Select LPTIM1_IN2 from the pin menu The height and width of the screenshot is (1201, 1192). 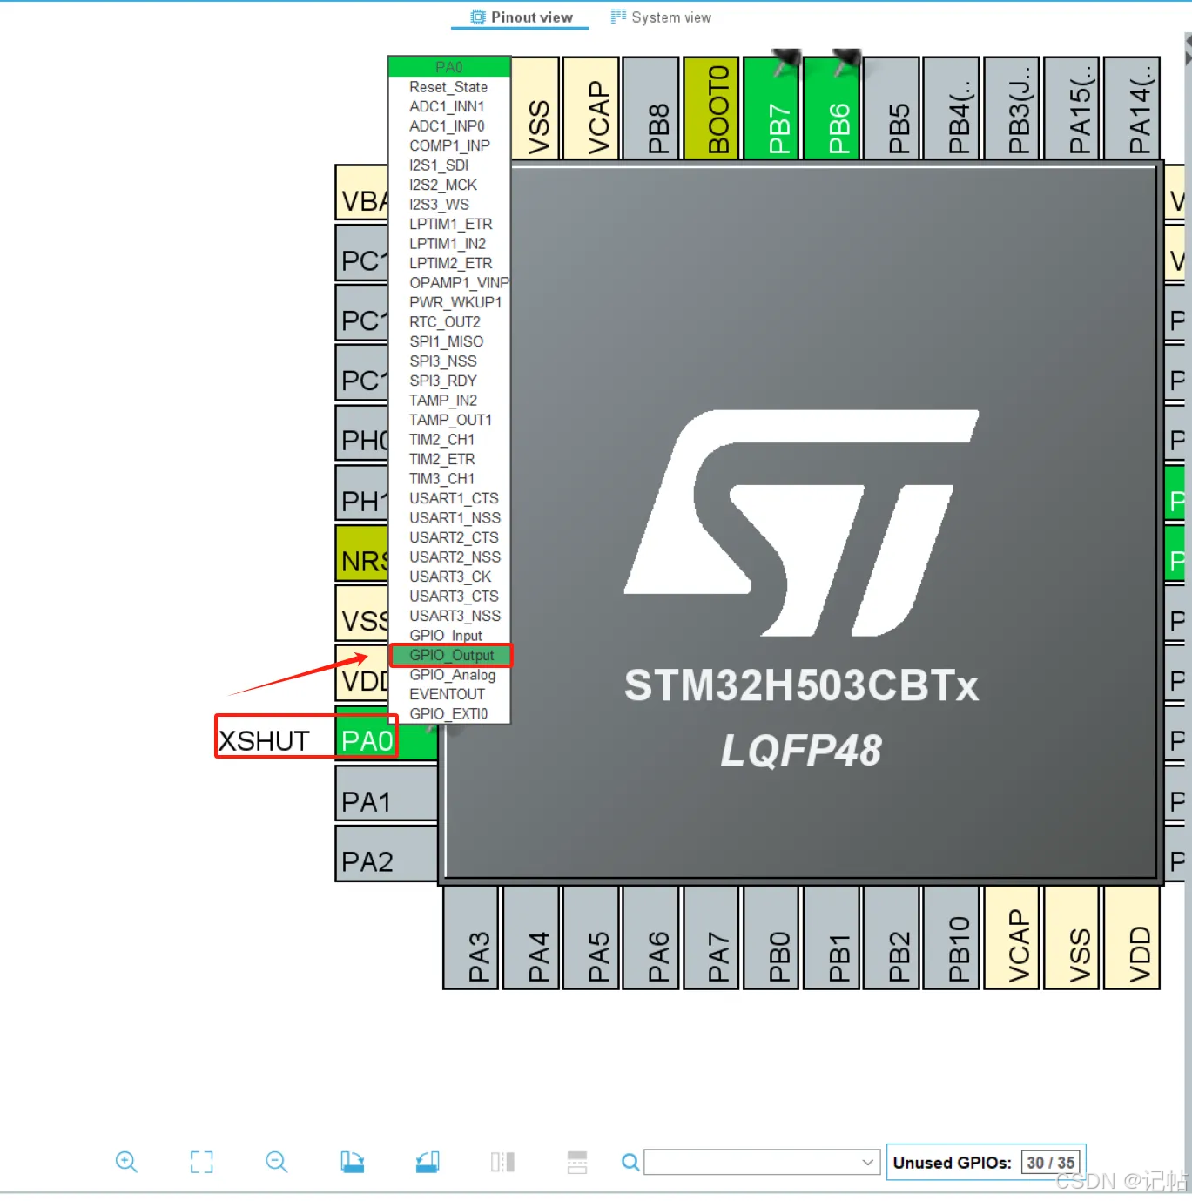[448, 244]
